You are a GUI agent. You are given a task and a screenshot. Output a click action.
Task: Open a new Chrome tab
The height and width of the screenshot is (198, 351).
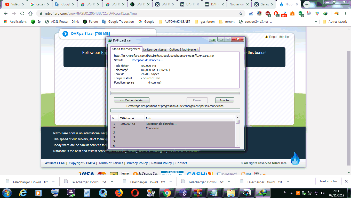tap(307, 4)
